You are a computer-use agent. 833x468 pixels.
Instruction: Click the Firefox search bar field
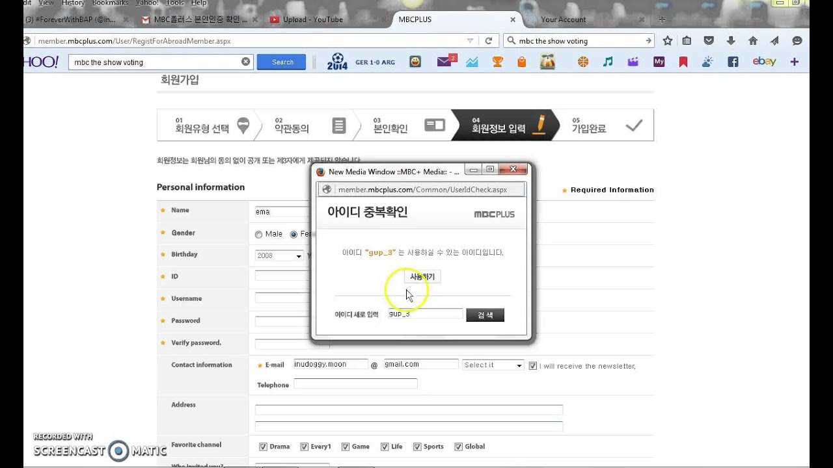[579, 40]
